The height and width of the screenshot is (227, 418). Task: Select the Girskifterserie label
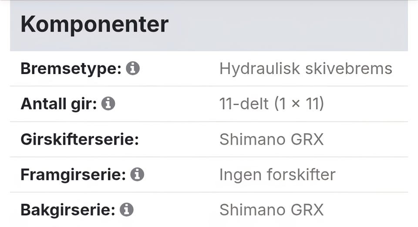point(79,139)
